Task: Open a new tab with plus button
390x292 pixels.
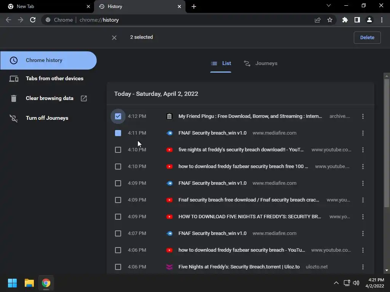Action: [x=194, y=6]
